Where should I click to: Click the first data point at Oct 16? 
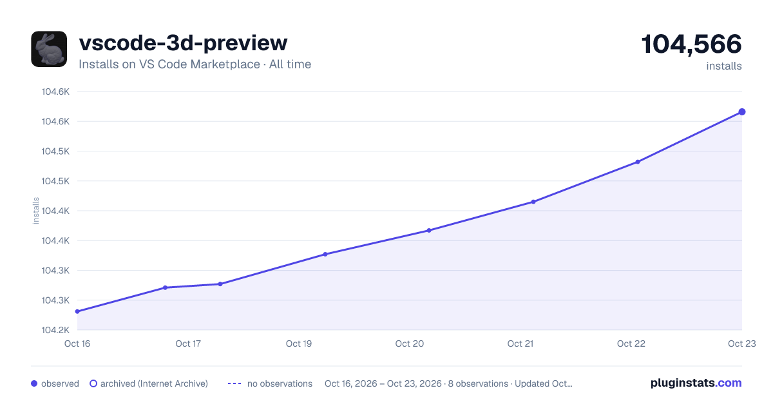77,311
